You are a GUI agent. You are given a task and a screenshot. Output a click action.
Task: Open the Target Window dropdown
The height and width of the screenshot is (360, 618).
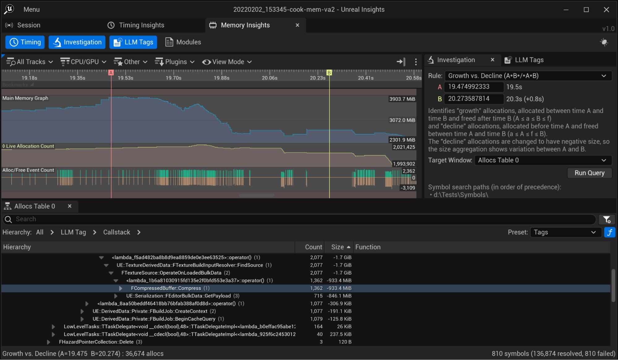pyautogui.click(x=543, y=160)
